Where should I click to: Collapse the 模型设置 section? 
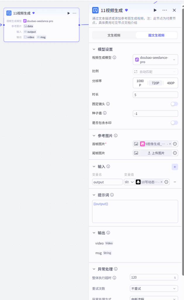pyautogui.click(x=94, y=49)
